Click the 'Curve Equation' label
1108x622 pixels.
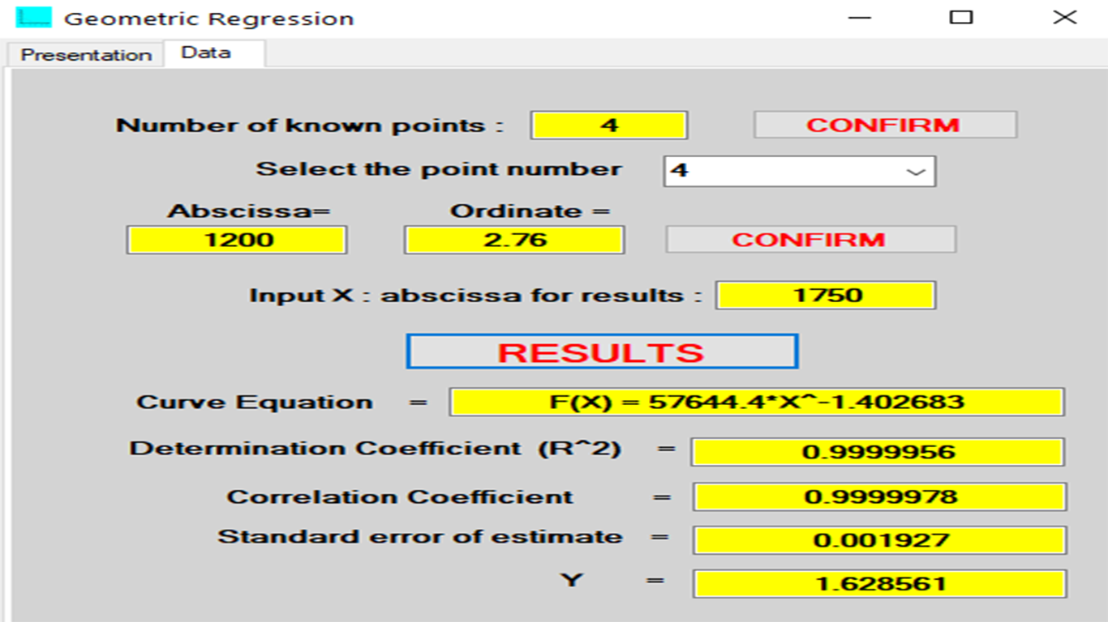[x=255, y=403]
